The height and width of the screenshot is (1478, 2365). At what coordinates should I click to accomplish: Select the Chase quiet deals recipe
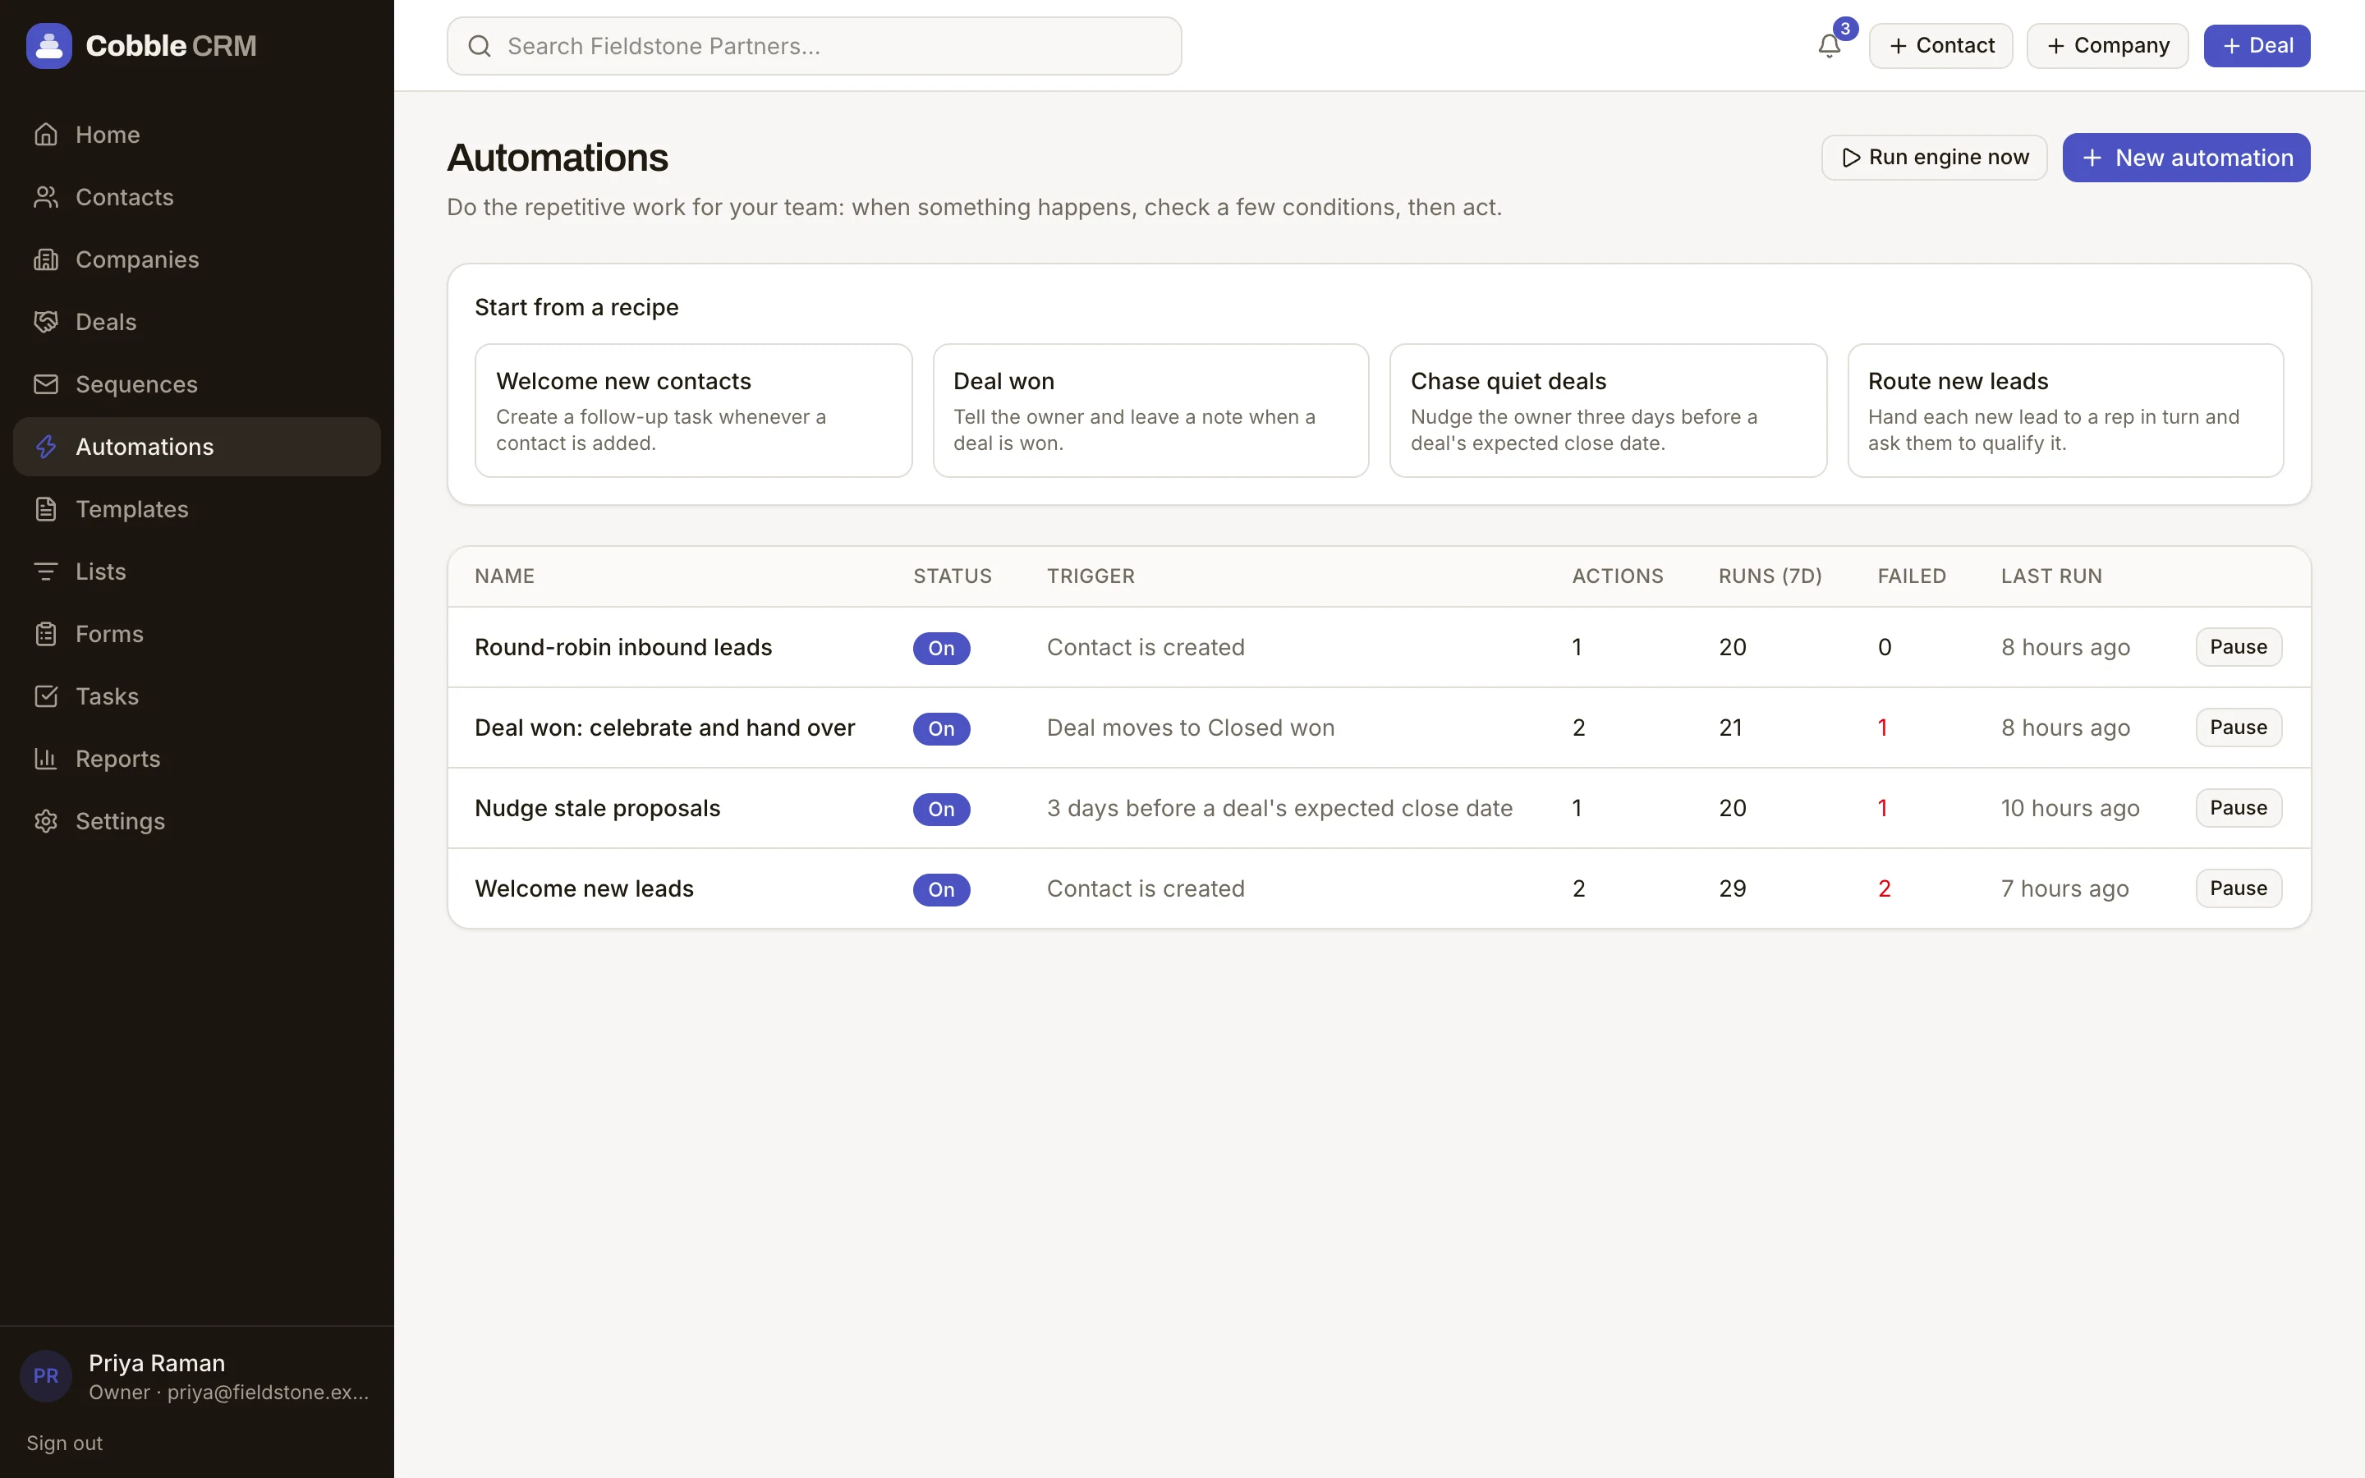1608,411
